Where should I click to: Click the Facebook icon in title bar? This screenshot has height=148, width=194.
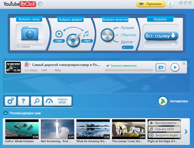(x=170, y=4)
